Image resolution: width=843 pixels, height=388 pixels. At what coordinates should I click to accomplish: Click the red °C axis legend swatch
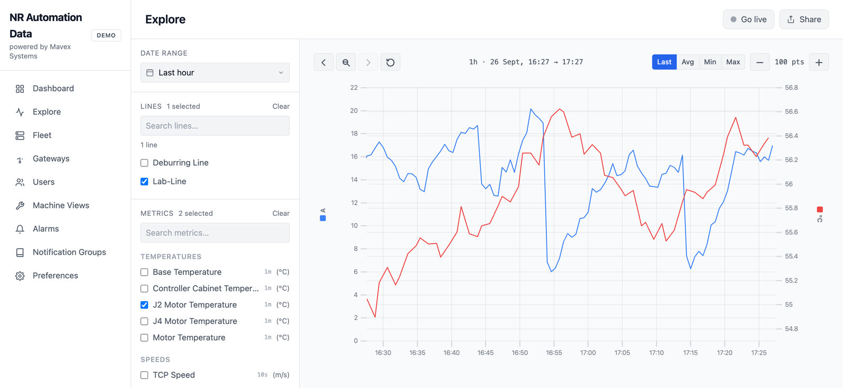820,210
